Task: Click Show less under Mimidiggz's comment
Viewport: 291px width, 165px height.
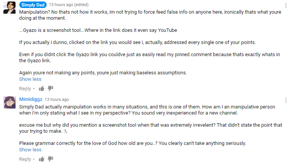Action: (x=30, y=150)
